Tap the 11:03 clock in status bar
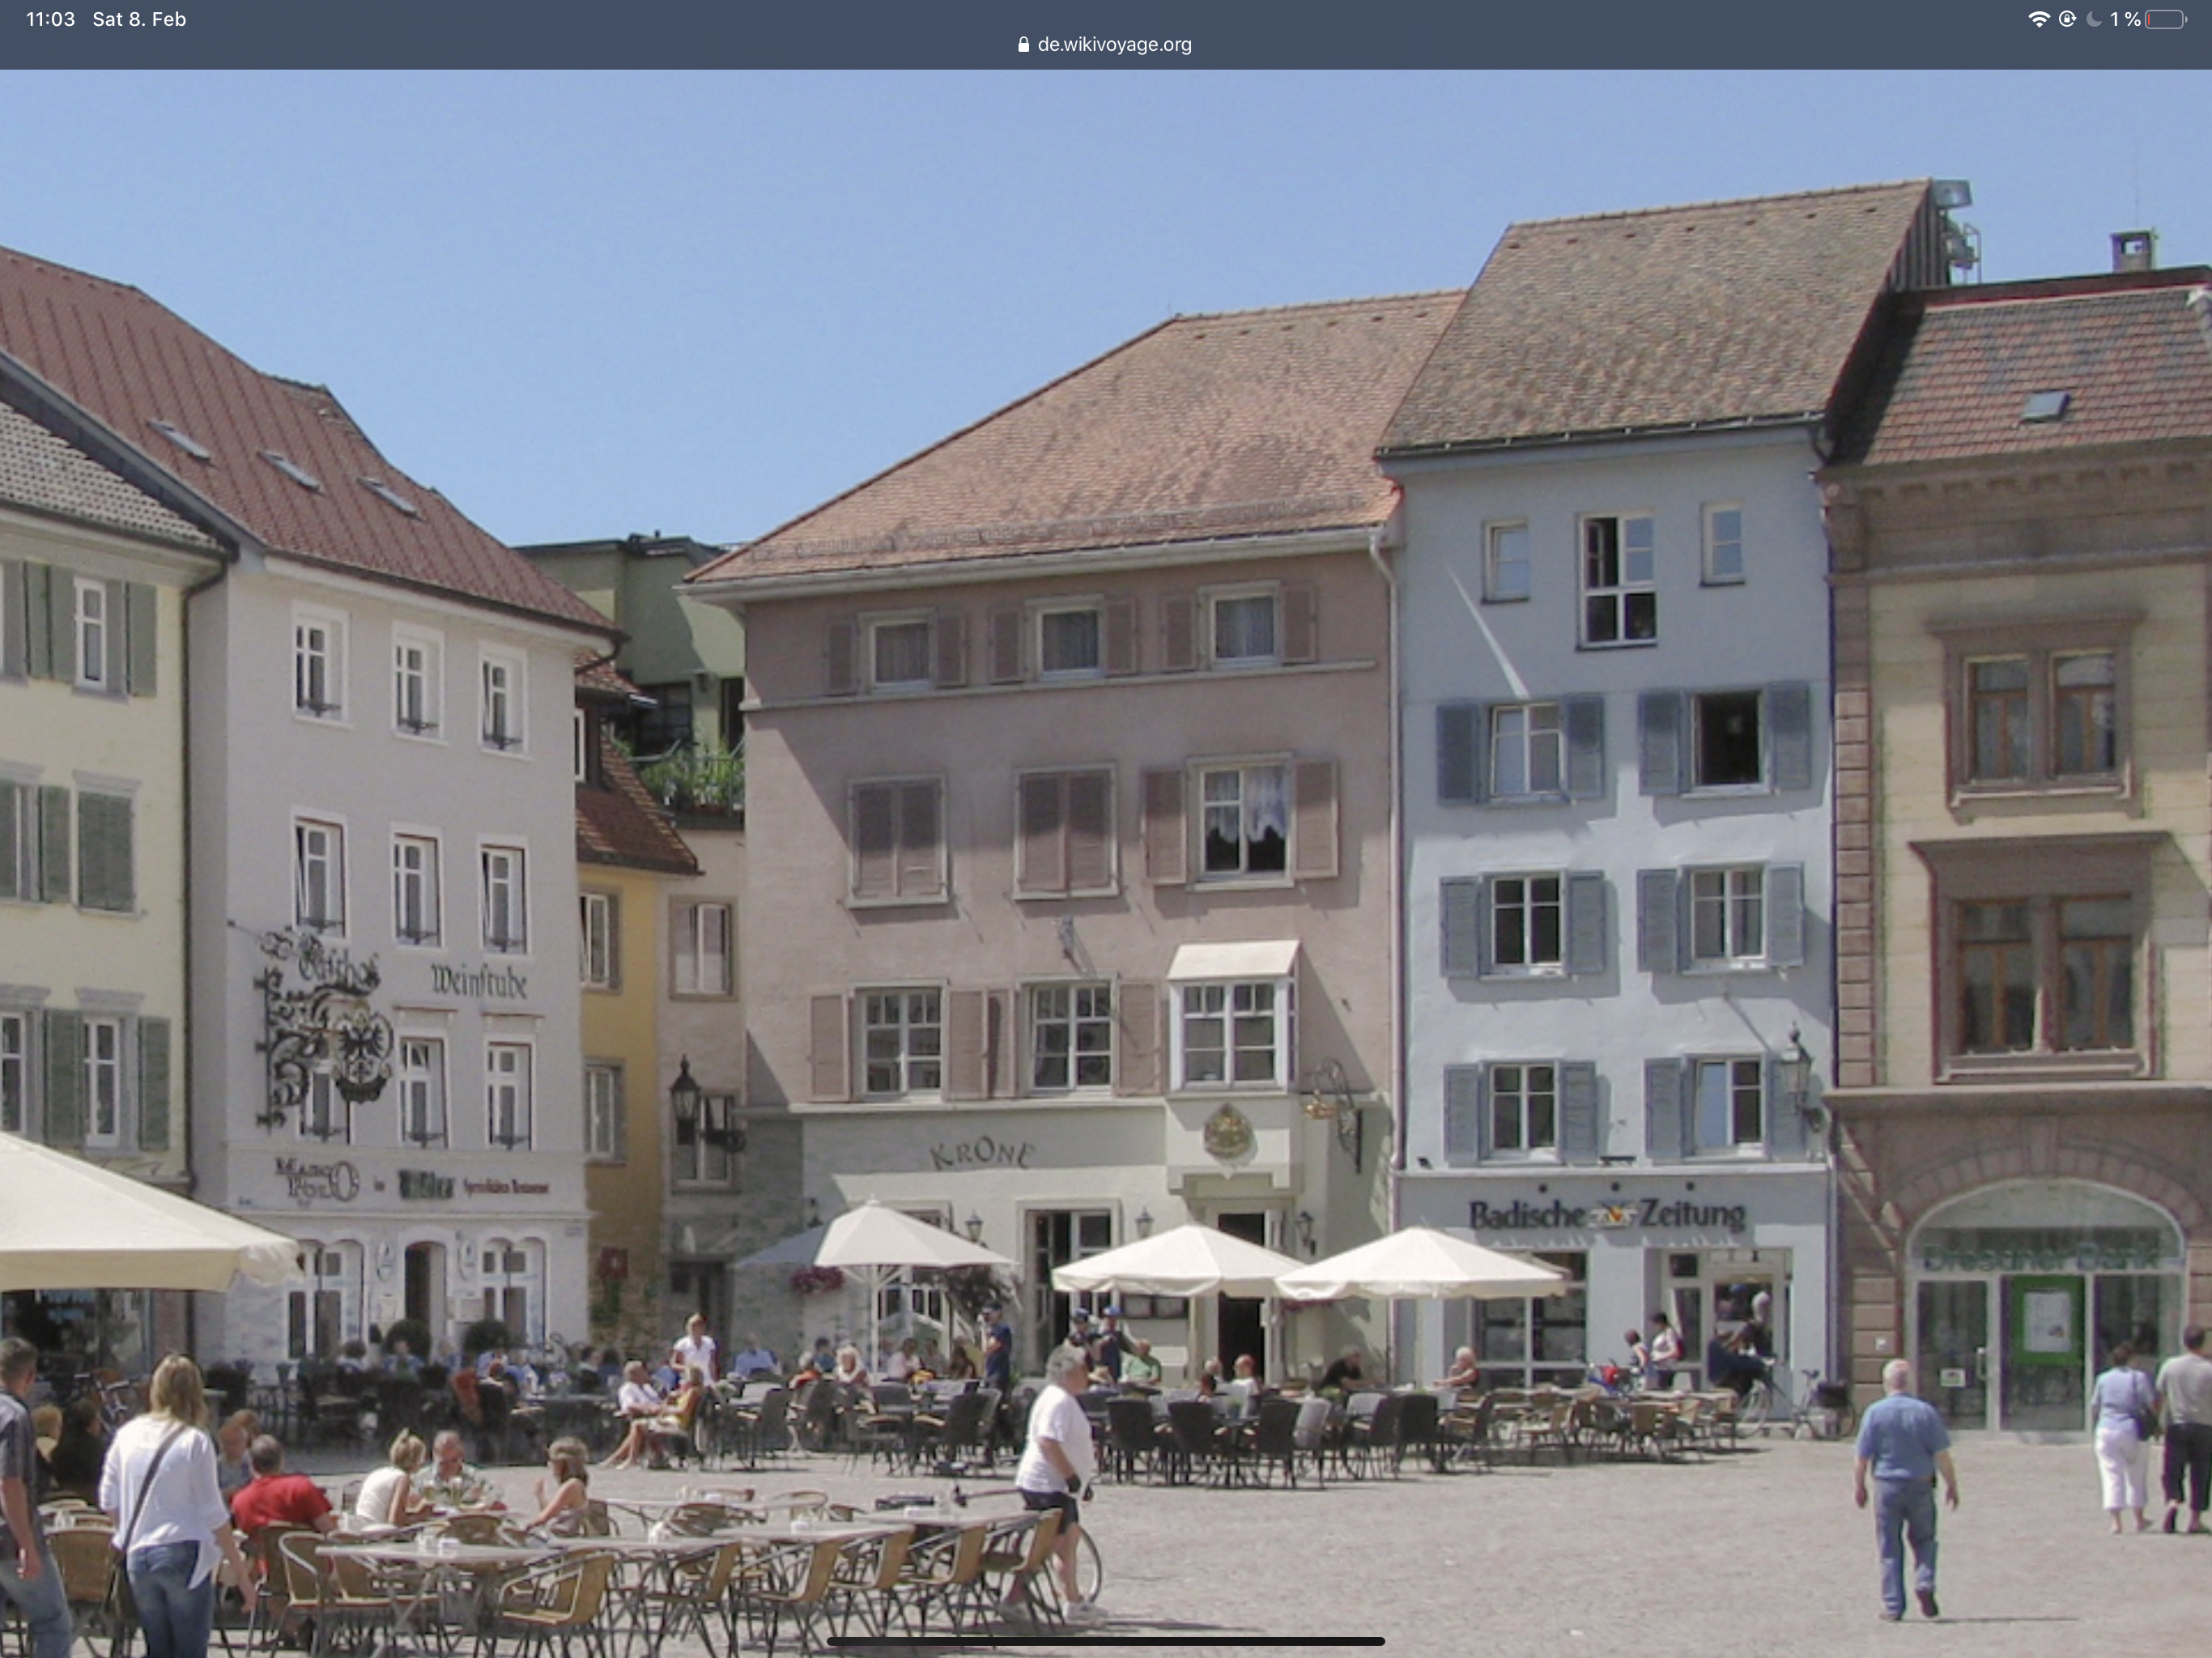Screen dimensions: 2212x1658 pyautogui.click(x=50, y=19)
